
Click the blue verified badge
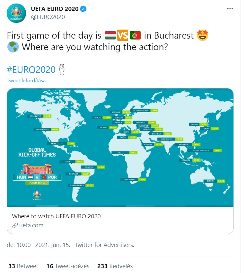coord(83,9)
